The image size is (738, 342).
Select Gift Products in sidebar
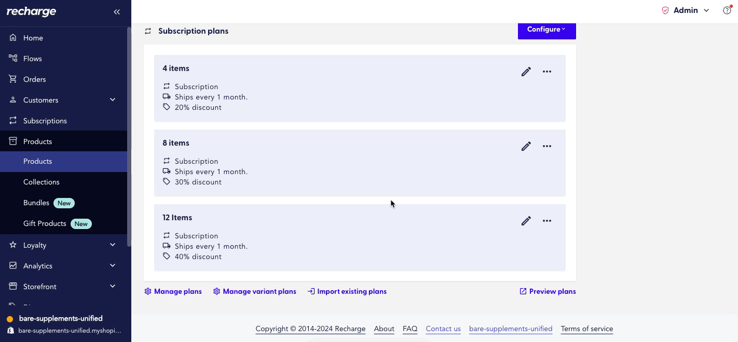pyautogui.click(x=45, y=223)
